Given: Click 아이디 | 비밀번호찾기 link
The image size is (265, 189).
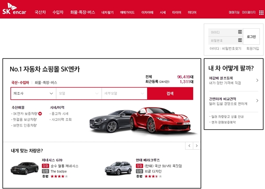Looking at the screenshot, I should click(225, 49).
